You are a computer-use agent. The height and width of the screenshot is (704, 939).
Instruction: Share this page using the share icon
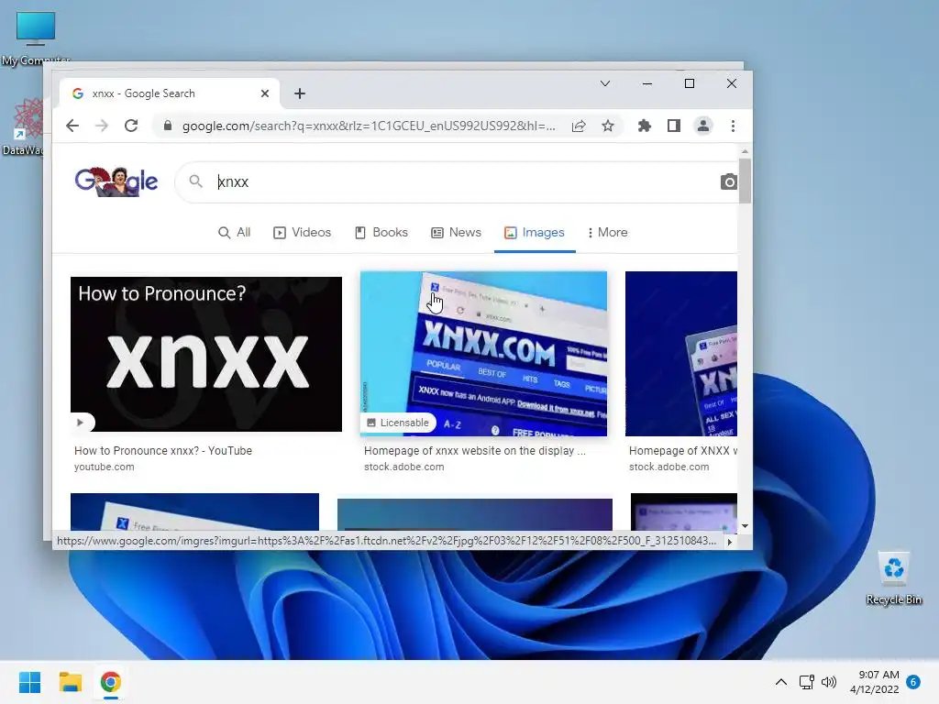pyautogui.click(x=579, y=126)
